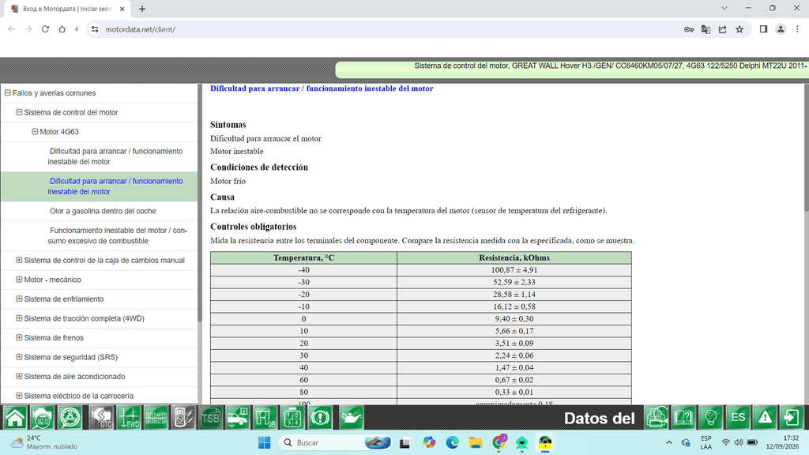Image resolution: width=809 pixels, height=455 pixels.
Task: Collapse Sistema de control del motor
Action: point(19,112)
